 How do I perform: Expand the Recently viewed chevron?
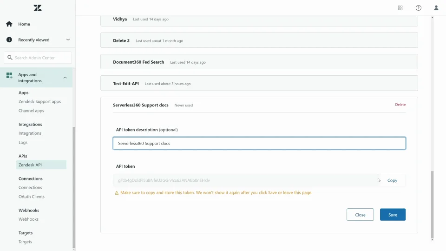click(68, 40)
